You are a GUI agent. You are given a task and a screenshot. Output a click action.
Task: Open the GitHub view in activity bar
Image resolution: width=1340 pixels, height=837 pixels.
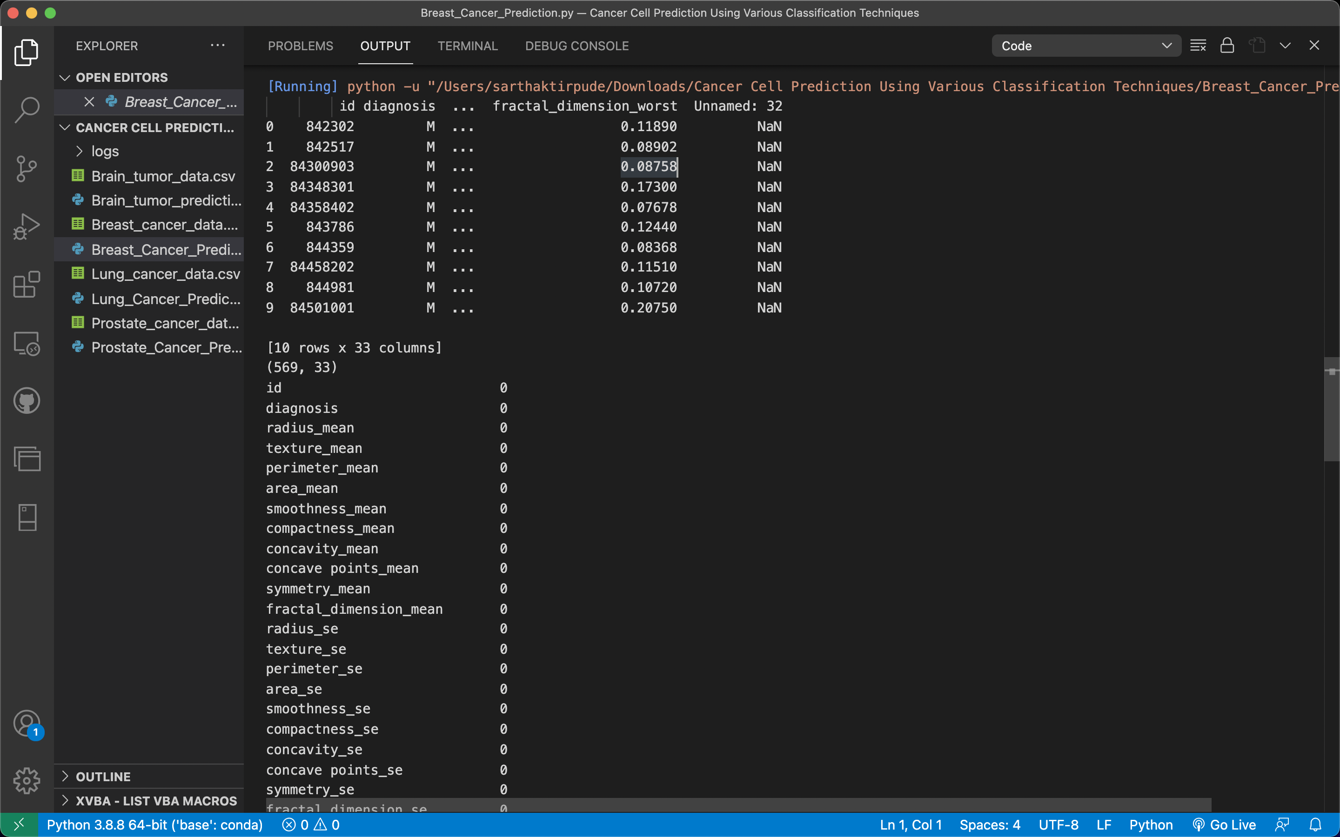click(x=27, y=401)
